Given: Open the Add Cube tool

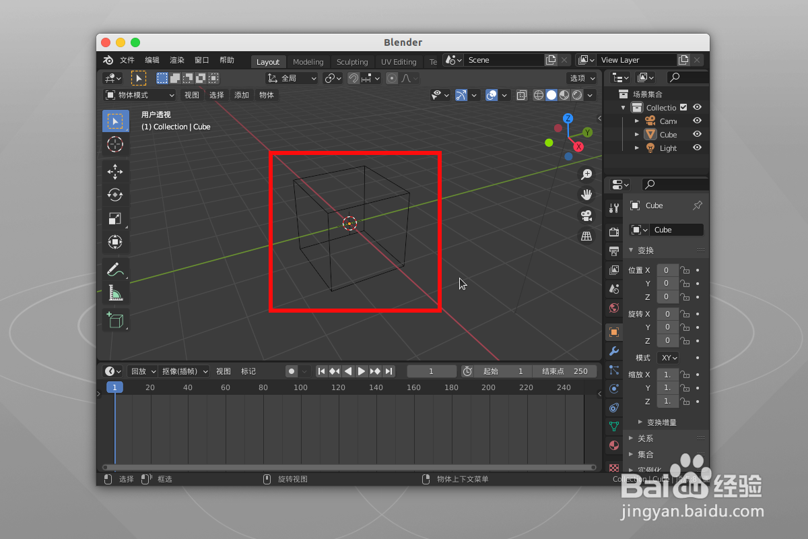Looking at the screenshot, I should 115,321.
